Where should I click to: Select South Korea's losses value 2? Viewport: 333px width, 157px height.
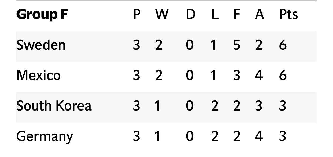pyautogui.click(x=215, y=106)
